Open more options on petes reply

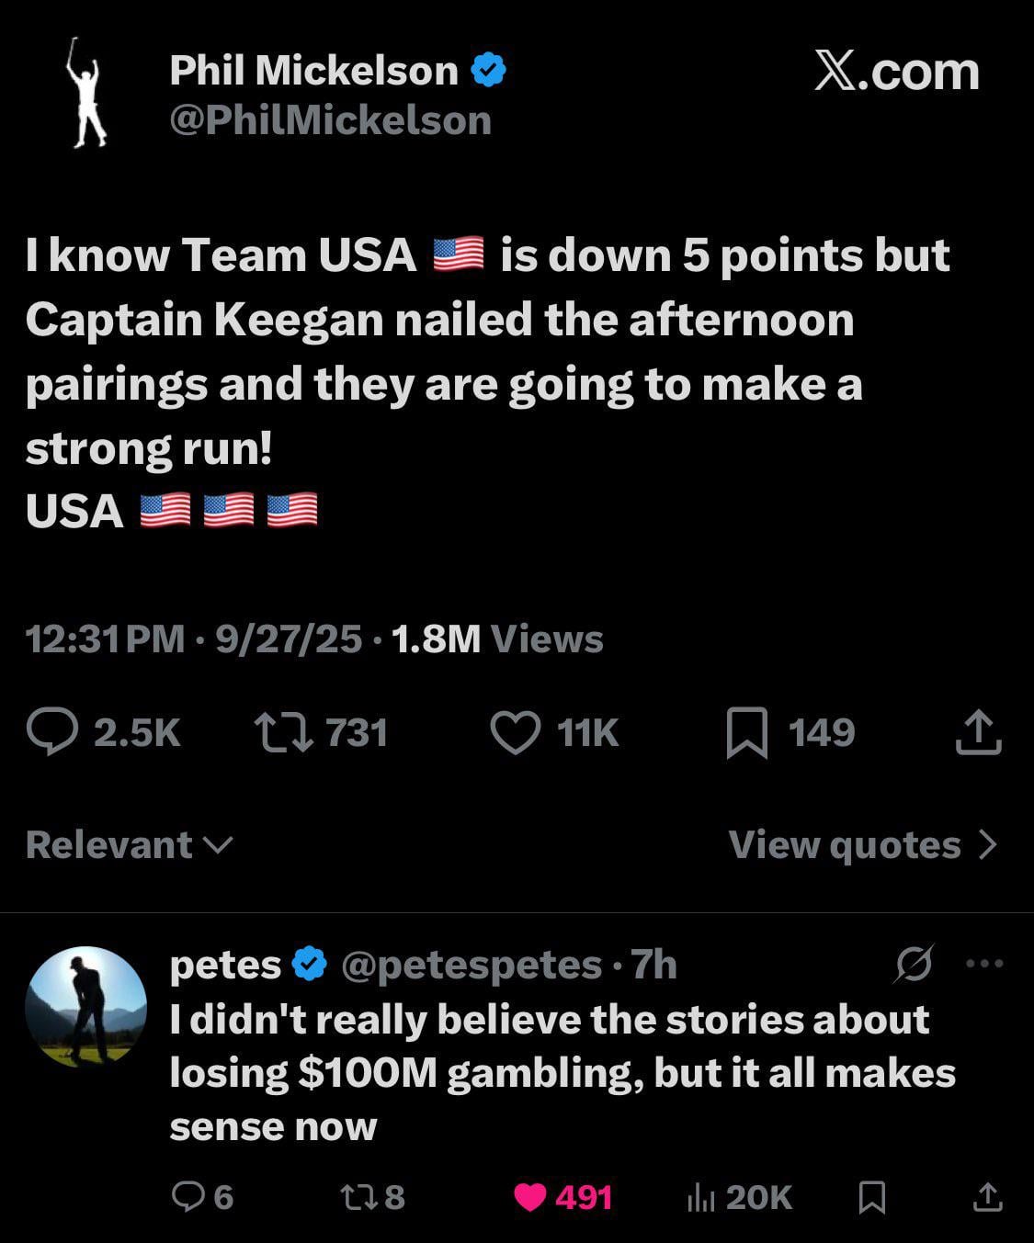coord(985,964)
